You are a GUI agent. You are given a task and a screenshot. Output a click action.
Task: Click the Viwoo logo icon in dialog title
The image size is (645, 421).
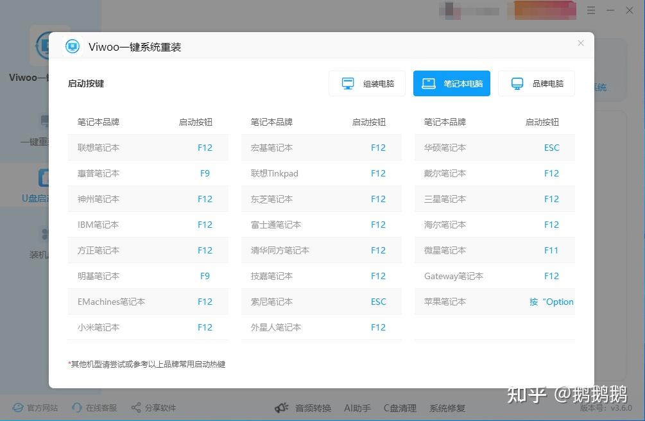[x=73, y=46]
